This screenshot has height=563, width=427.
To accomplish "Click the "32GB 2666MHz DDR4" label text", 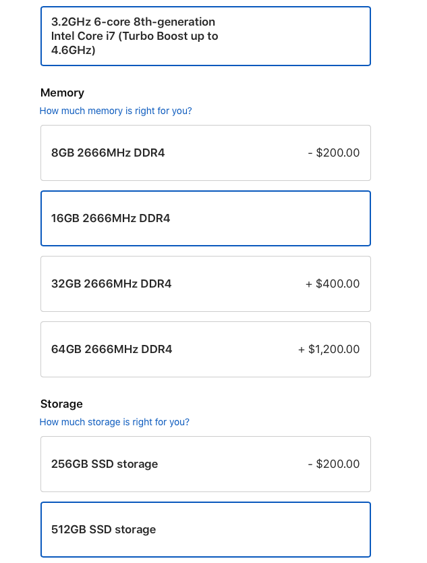I will pyautogui.click(x=111, y=284).
